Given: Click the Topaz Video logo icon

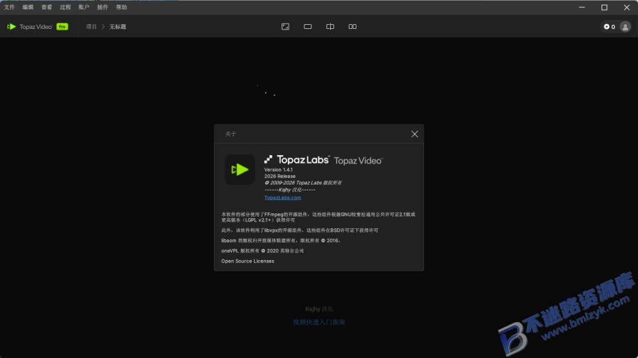Looking at the screenshot, I should point(11,27).
